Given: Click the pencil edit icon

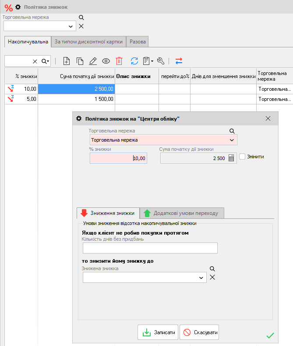Looking at the screenshot, I should (93, 61).
